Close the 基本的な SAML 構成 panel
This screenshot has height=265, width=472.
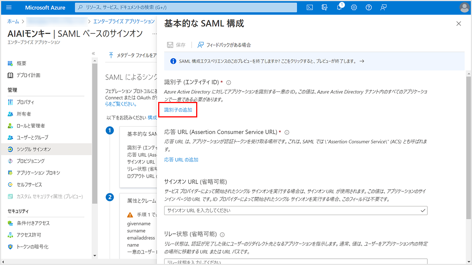(x=459, y=24)
